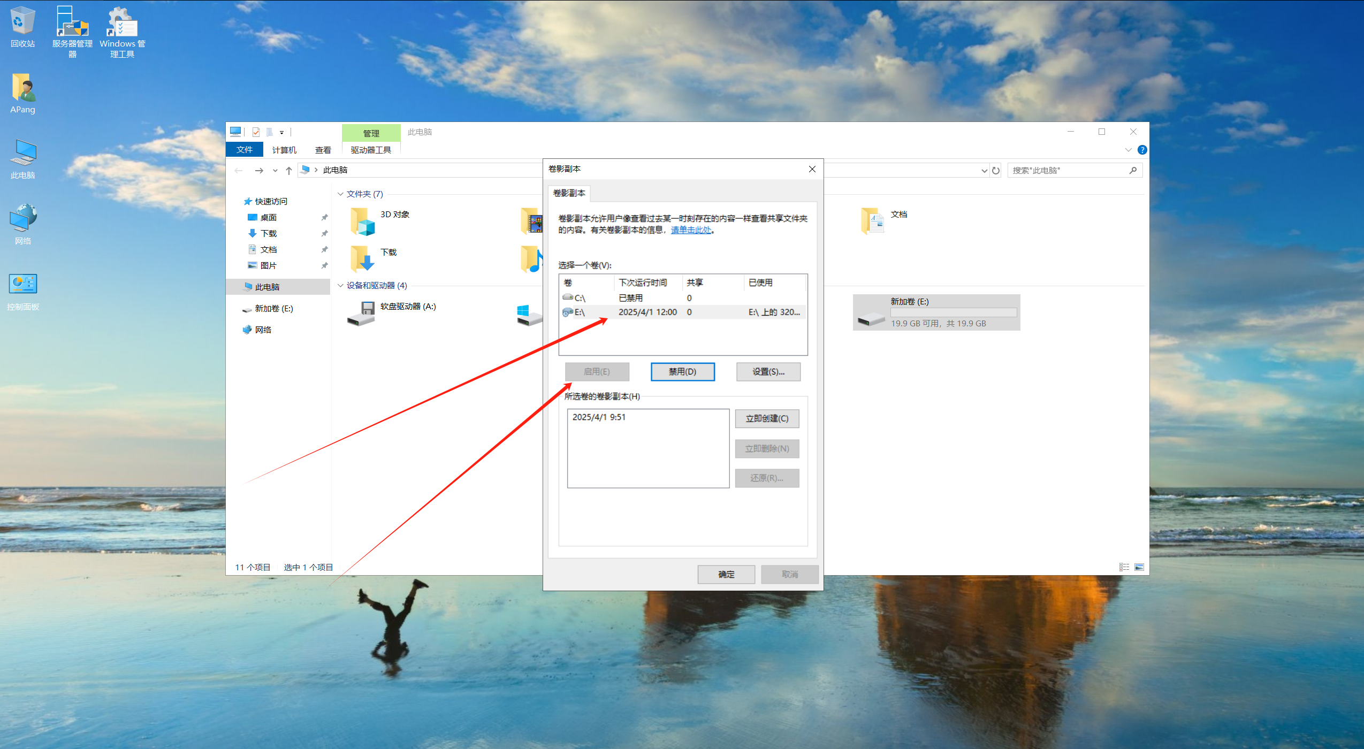This screenshot has width=1364, height=749.
Task: Click the properties icon in quick access toolbar
Action: (x=256, y=132)
